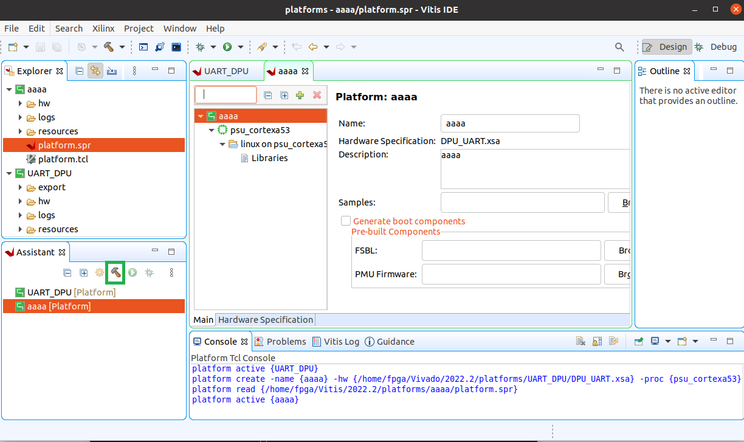Expand the logs folder under aaaa
Viewport: 744px width, 442px height.
[20, 117]
